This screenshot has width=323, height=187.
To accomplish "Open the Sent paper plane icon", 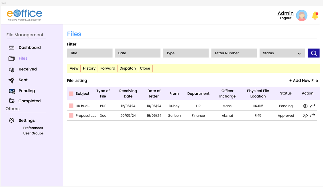I will 11,80.
